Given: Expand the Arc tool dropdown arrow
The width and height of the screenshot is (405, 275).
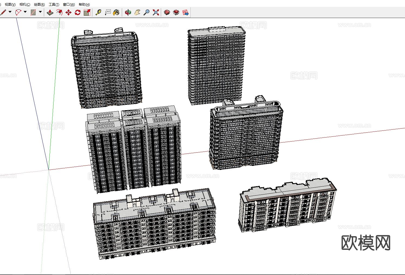Looking at the screenshot, I should click(x=25, y=12).
